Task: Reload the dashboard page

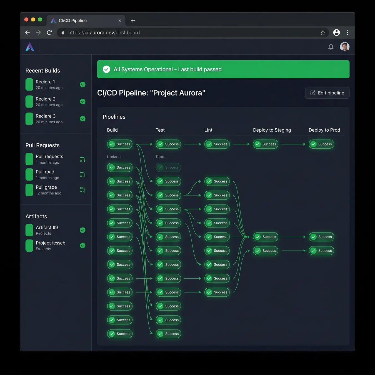Action: click(x=49, y=32)
